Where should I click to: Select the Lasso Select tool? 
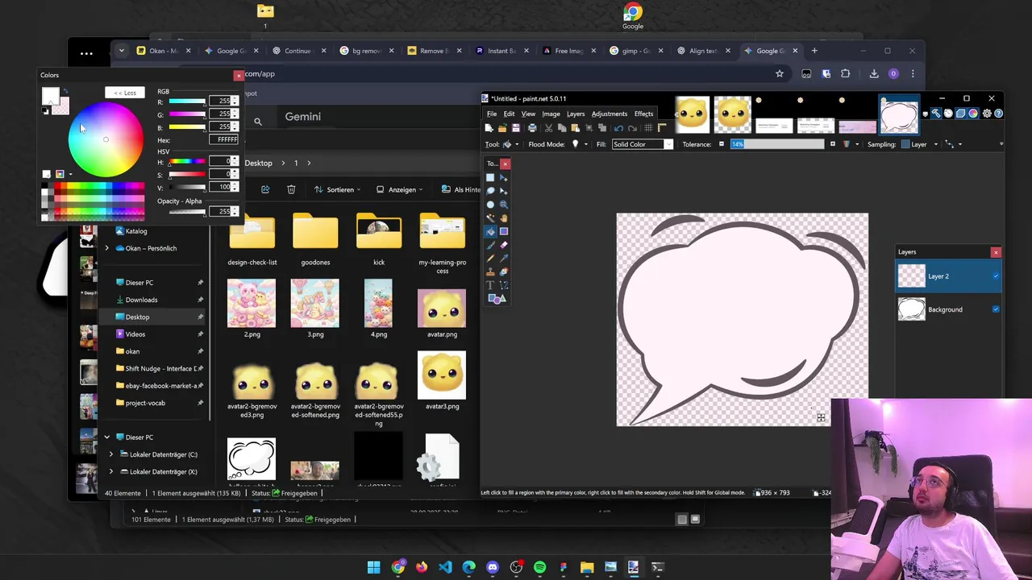490,191
